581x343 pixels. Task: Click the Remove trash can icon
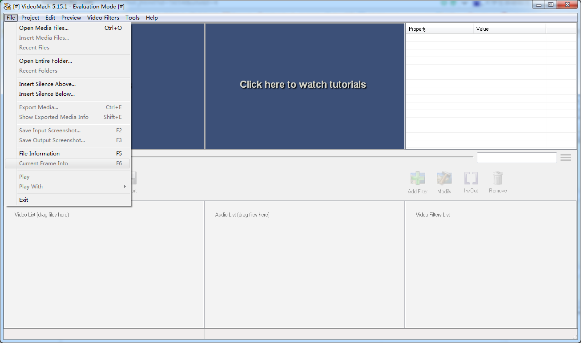click(x=497, y=179)
